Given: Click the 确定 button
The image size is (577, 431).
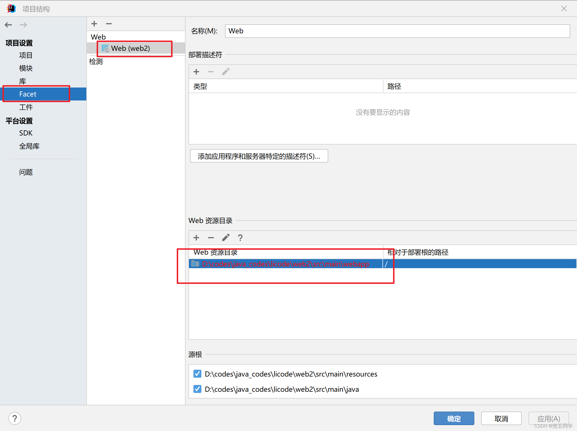Looking at the screenshot, I should click(454, 418).
